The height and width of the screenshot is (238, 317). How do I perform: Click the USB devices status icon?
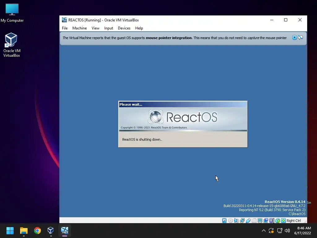(248, 220)
